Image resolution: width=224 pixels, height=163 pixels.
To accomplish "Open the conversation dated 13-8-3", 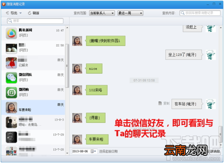I will coord(34,122).
